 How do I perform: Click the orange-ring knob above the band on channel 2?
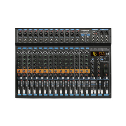point(24,67)
